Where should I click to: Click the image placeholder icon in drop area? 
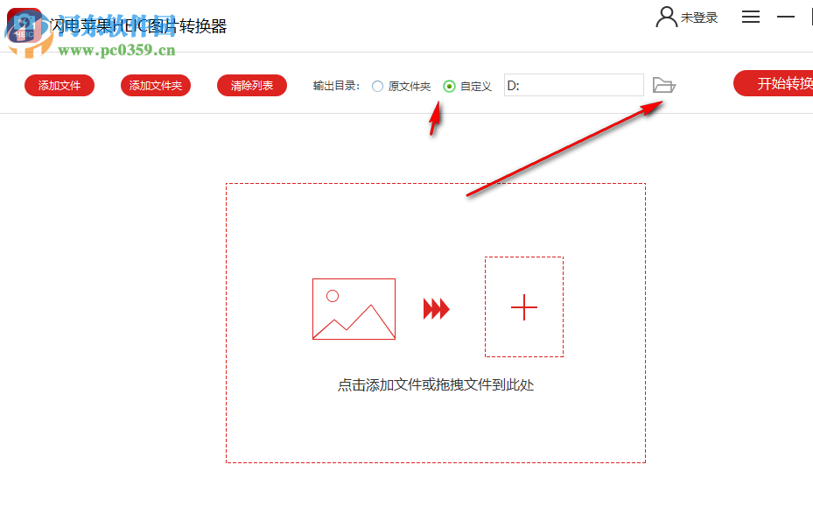coord(354,308)
